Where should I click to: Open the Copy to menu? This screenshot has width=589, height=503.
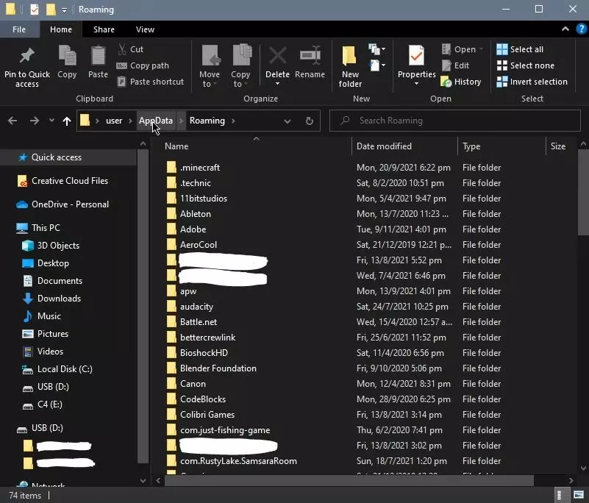(240, 66)
